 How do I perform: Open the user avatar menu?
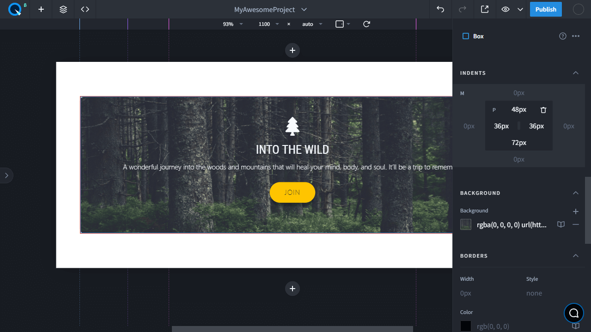[579, 9]
